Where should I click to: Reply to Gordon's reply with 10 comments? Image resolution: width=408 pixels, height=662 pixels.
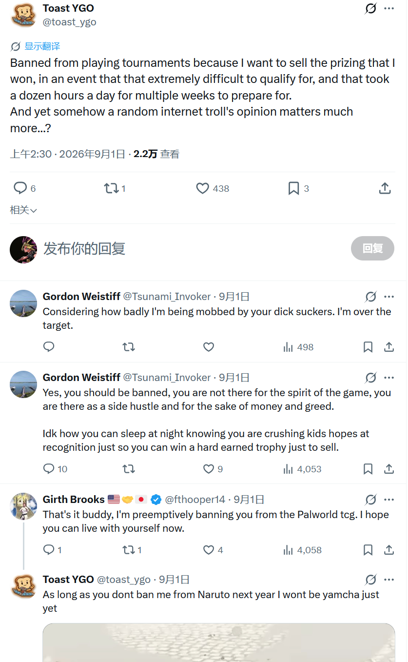(55, 469)
